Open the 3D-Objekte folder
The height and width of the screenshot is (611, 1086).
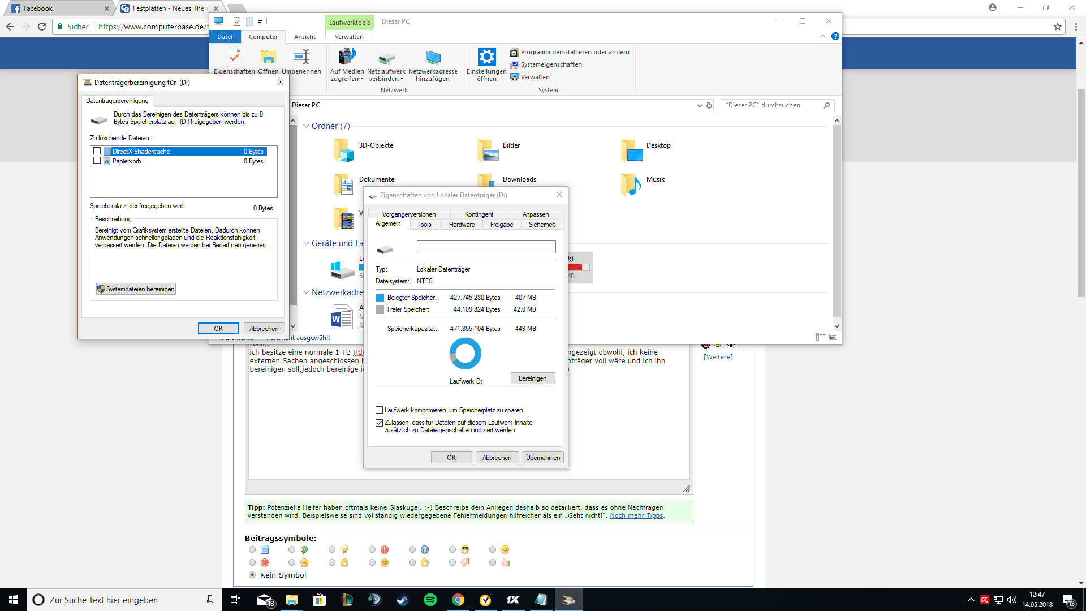pos(343,150)
